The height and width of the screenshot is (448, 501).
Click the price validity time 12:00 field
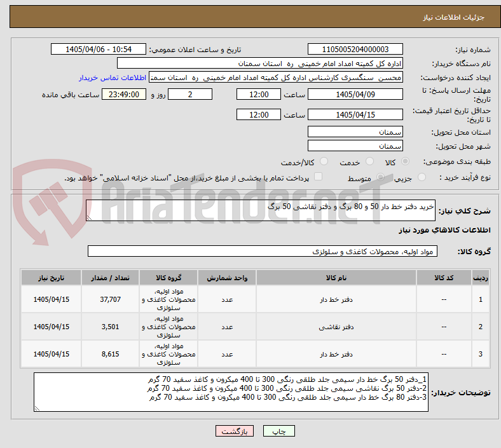coord(259,114)
